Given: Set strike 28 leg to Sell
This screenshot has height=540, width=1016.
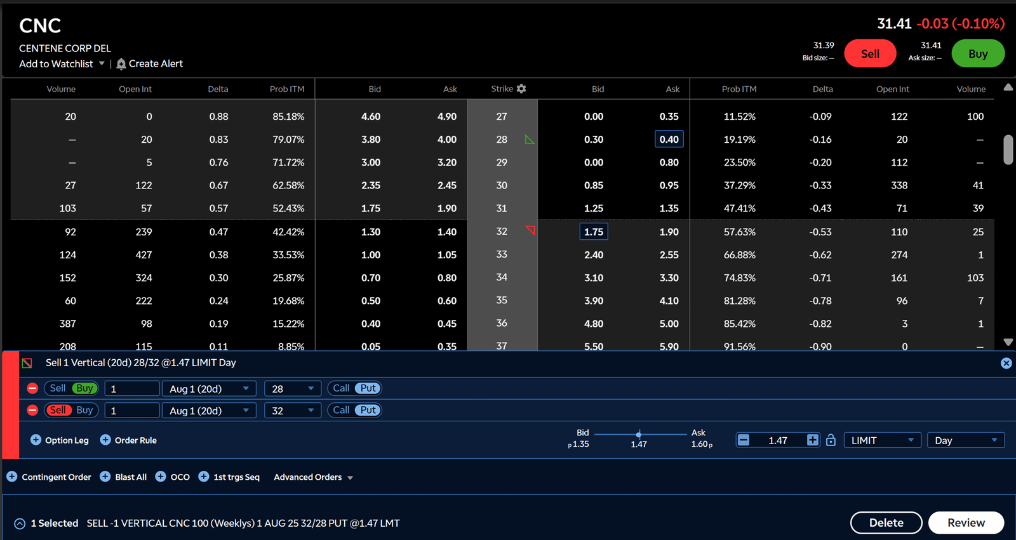Looking at the screenshot, I should click(x=58, y=388).
